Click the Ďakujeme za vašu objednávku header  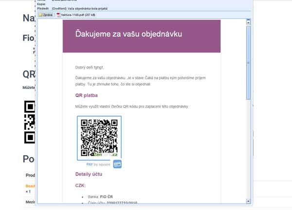(128, 34)
